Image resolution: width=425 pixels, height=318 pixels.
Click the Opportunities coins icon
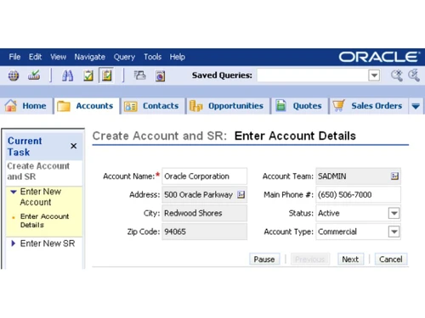pos(195,106)
